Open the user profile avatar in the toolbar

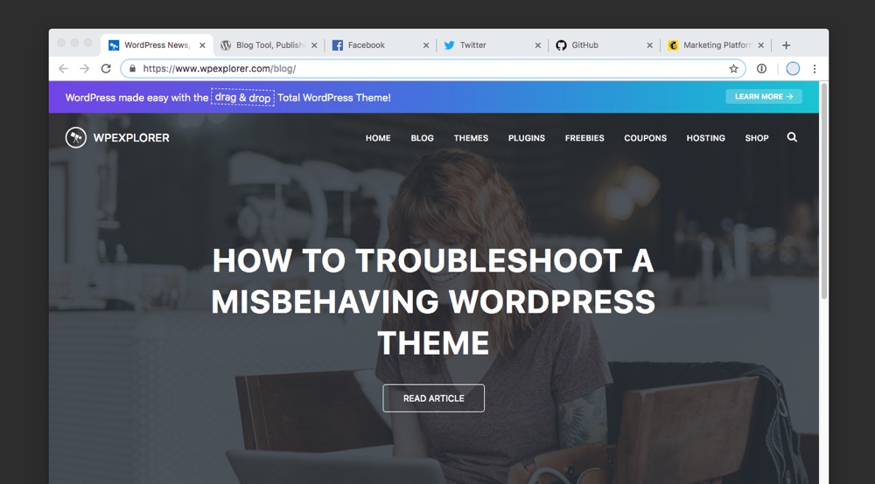[793, 68]
